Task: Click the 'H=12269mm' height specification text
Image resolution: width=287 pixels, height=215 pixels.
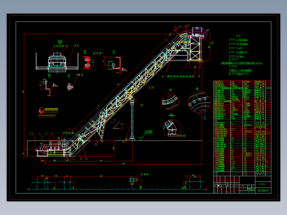Action: [242, 44]
